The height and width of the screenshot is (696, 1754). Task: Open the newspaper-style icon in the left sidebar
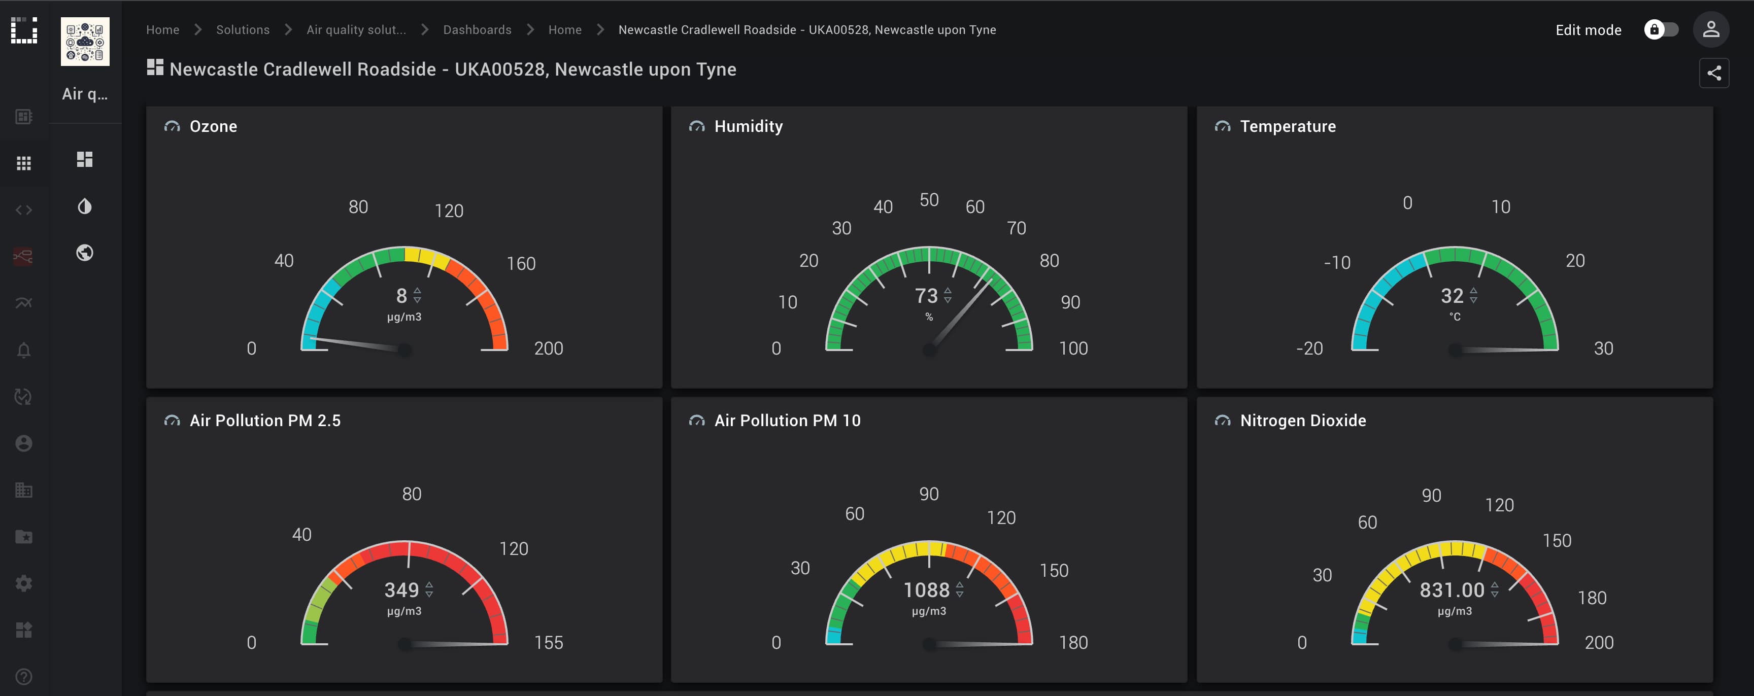(24, 117)
